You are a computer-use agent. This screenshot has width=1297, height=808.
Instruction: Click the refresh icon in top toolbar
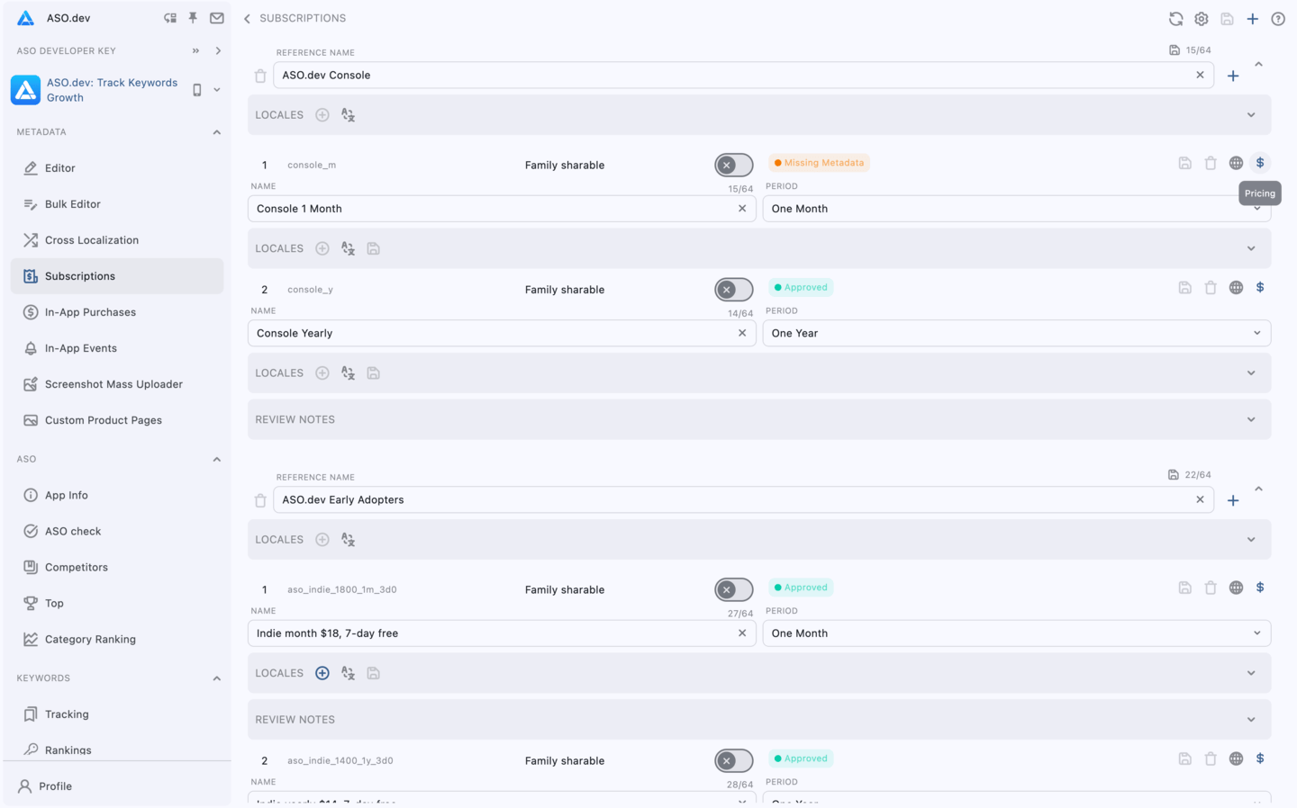(x=1175, y=19)
